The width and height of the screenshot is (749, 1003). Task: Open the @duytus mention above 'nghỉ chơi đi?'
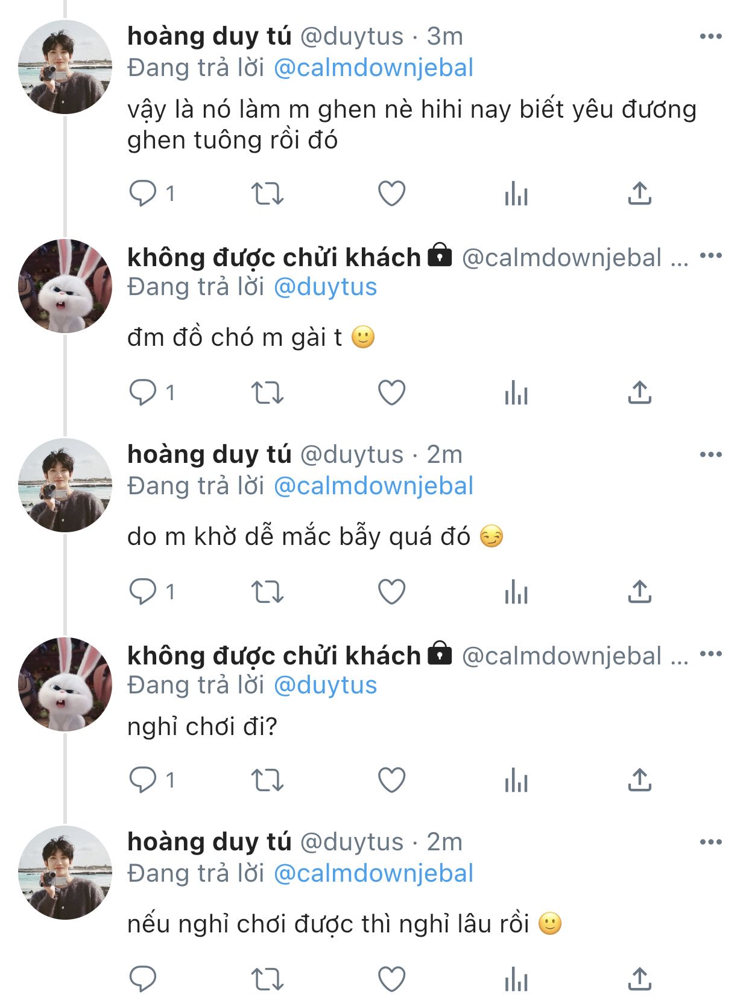325,686
